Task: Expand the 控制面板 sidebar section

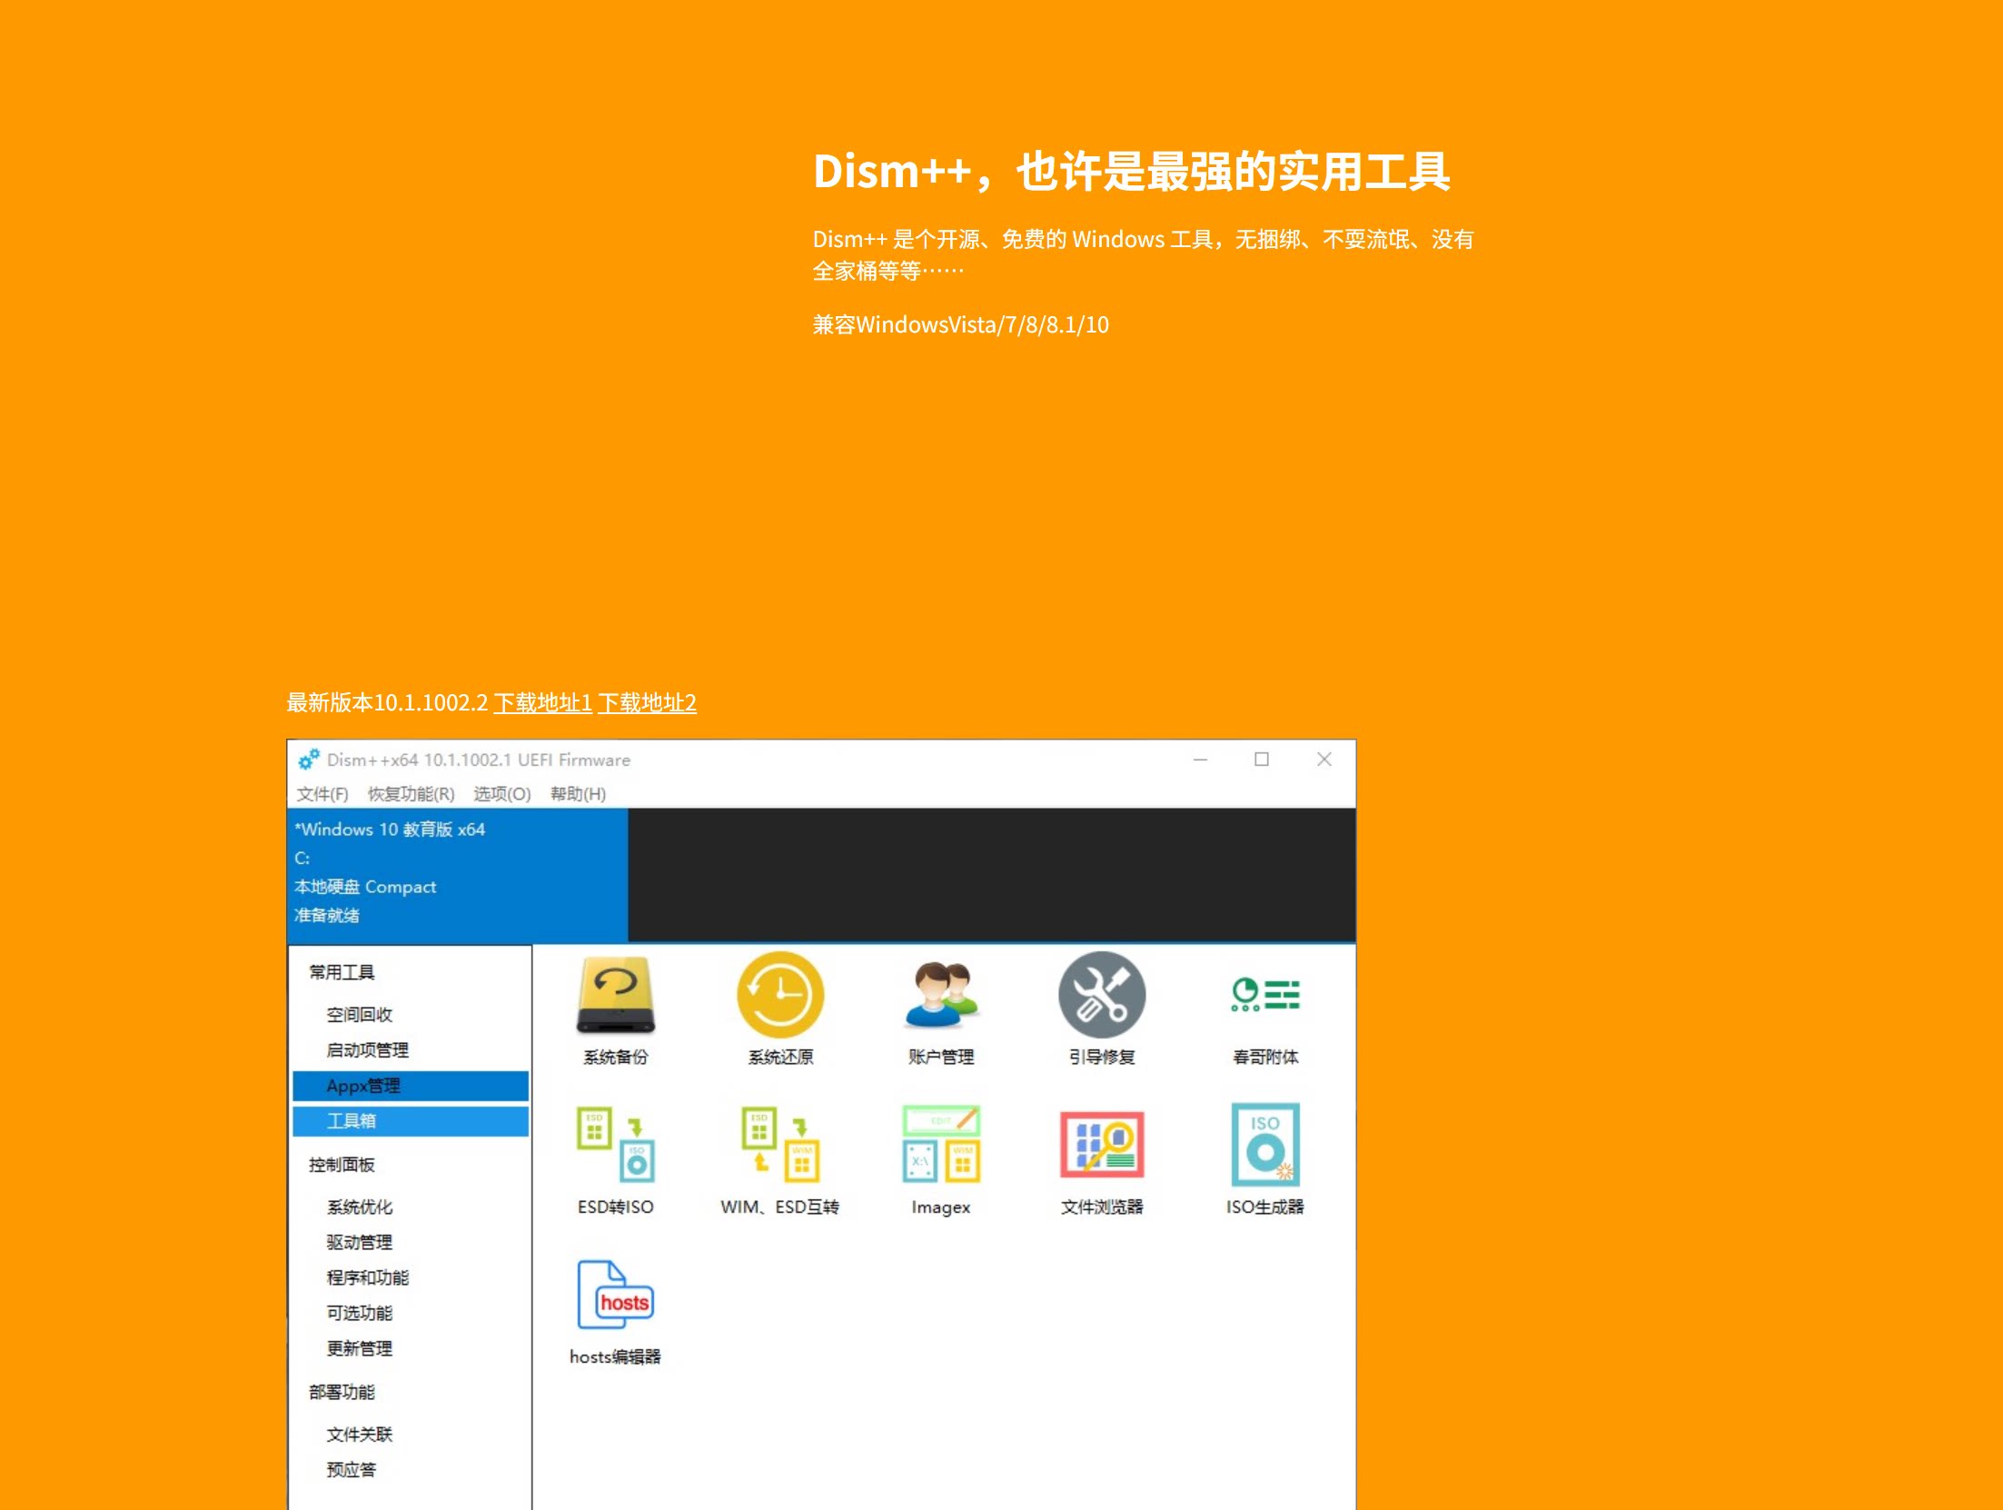Action: coord(342,1165)
